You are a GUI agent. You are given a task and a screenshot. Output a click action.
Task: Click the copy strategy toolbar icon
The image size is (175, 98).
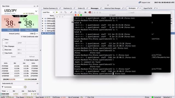(x=66, y=12)
